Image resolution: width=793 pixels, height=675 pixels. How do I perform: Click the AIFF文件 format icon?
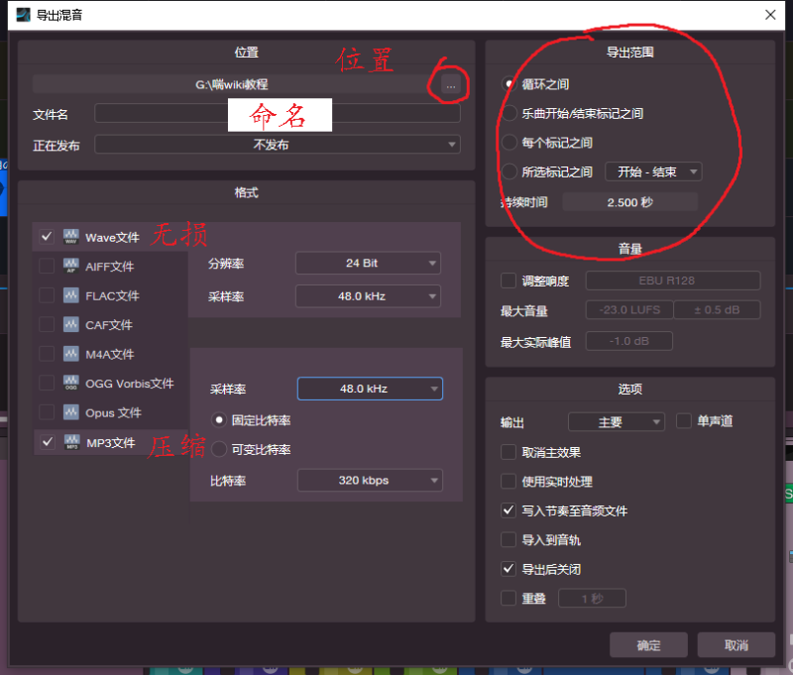71,267
